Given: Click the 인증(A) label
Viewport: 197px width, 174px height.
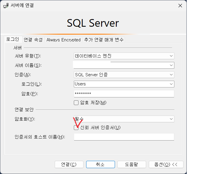Looking at the screenshot, I should (23, 75).
